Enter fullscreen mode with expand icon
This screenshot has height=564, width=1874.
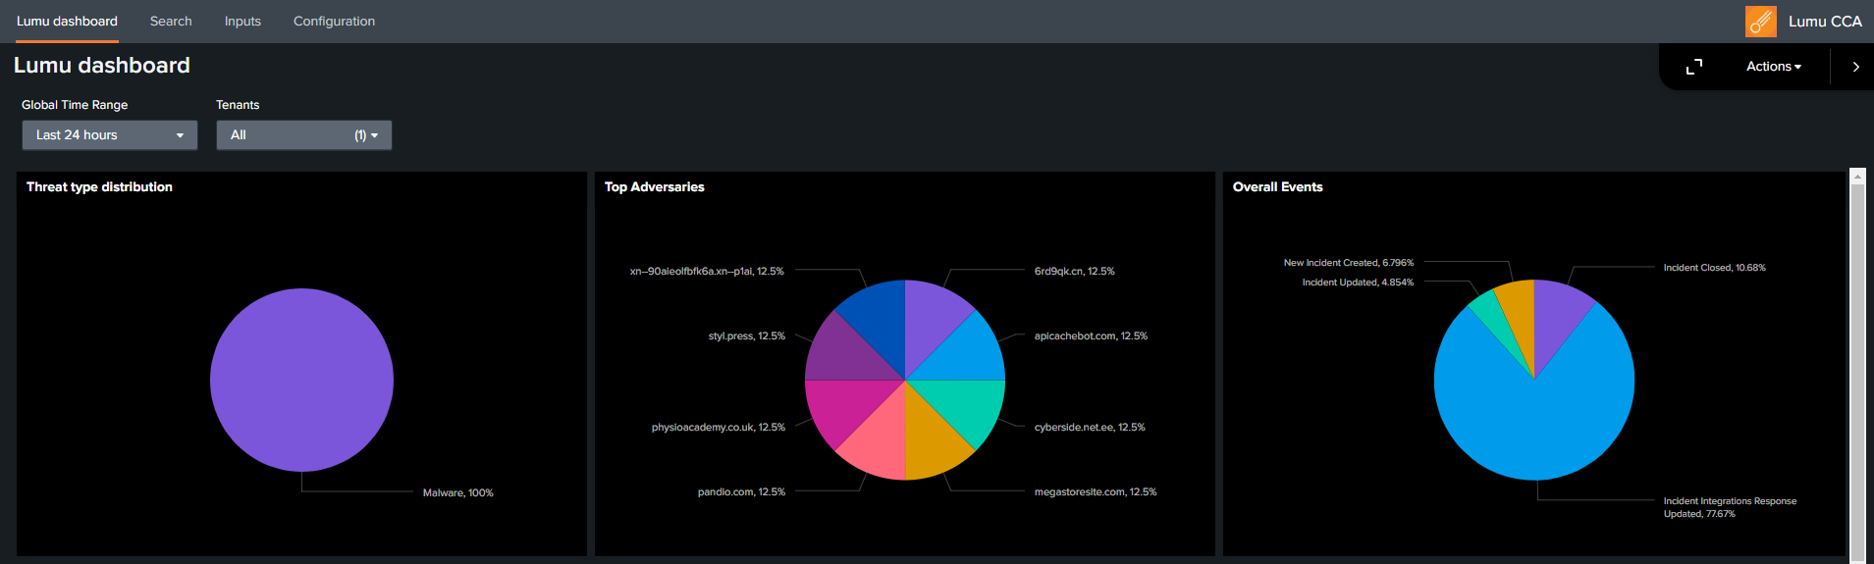pos(1693,67)
